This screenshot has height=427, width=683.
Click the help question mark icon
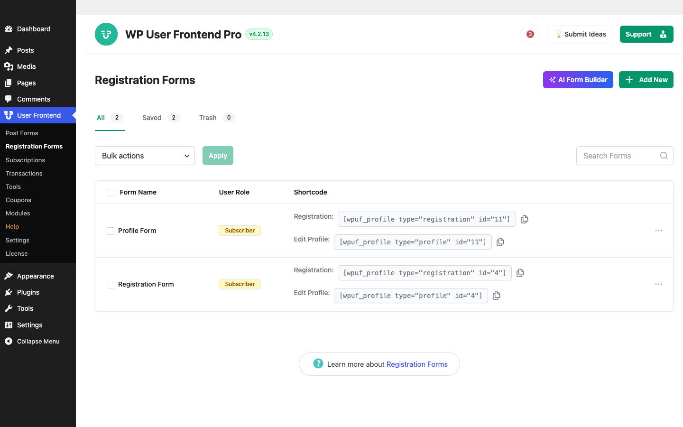[318, 363]
